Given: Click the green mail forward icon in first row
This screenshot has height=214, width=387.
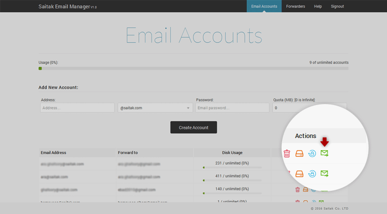Looking at the screenshot, I should pyautogui.click(x=325, y=154).
